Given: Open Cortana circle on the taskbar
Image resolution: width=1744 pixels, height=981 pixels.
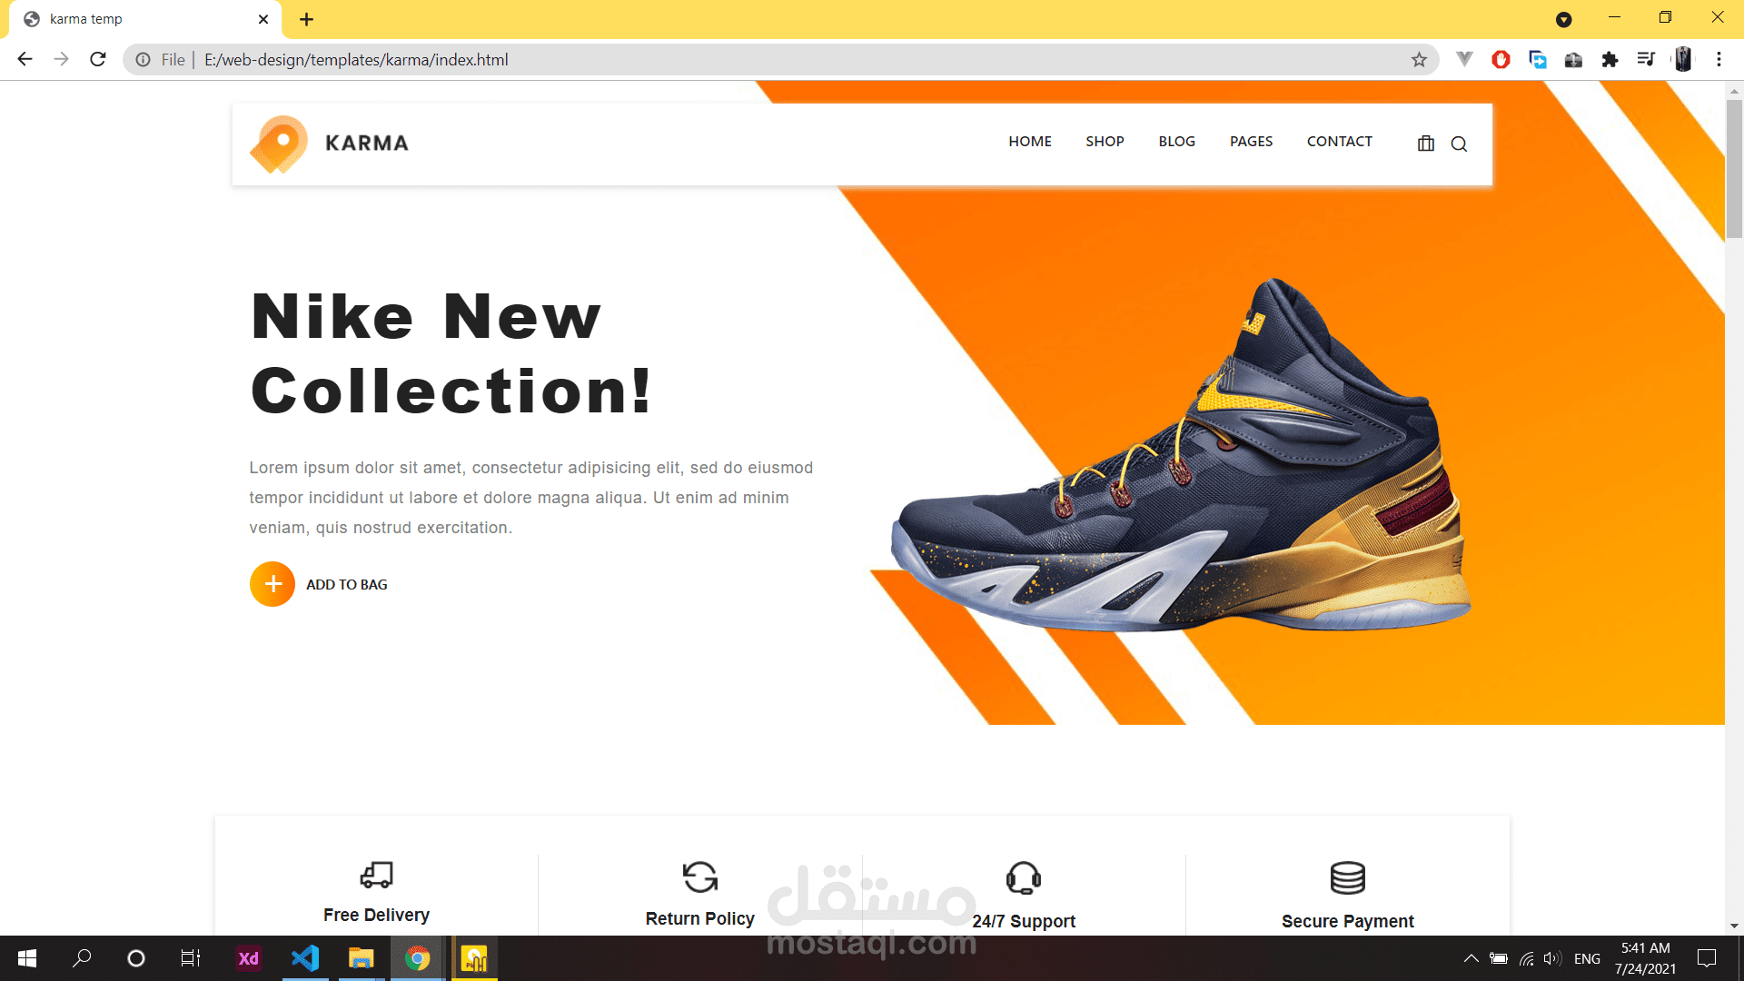Looking at the screenshot, I should (x=136, y=958).
